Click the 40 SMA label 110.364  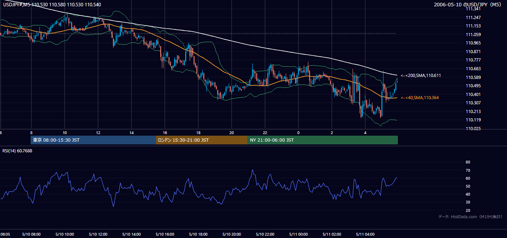pos(421,98)
